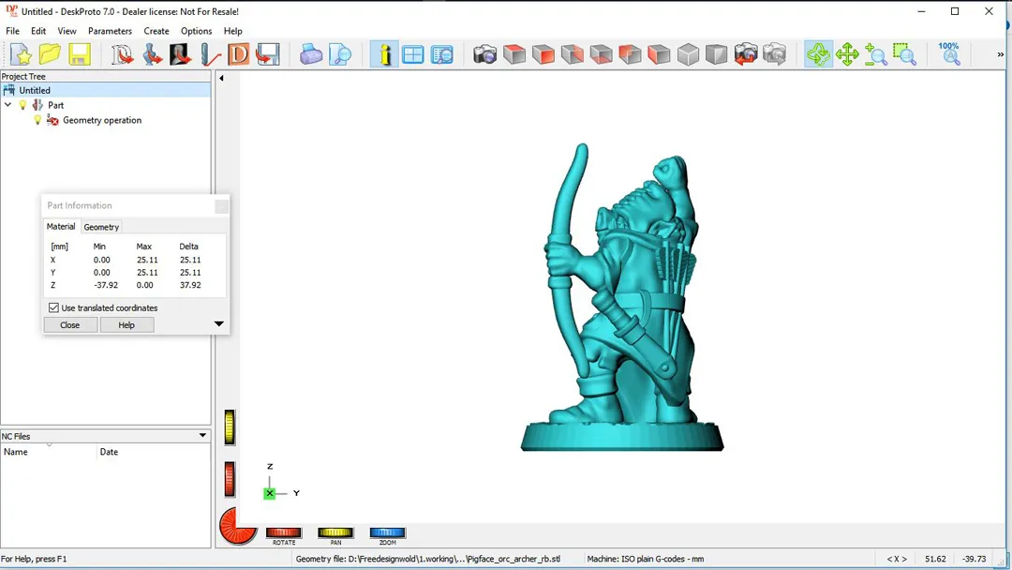The height and width of the screenshot is (570, 1012).
Task: Expand the Part Information dialog's down arrow
Action: tap(219, 324)
